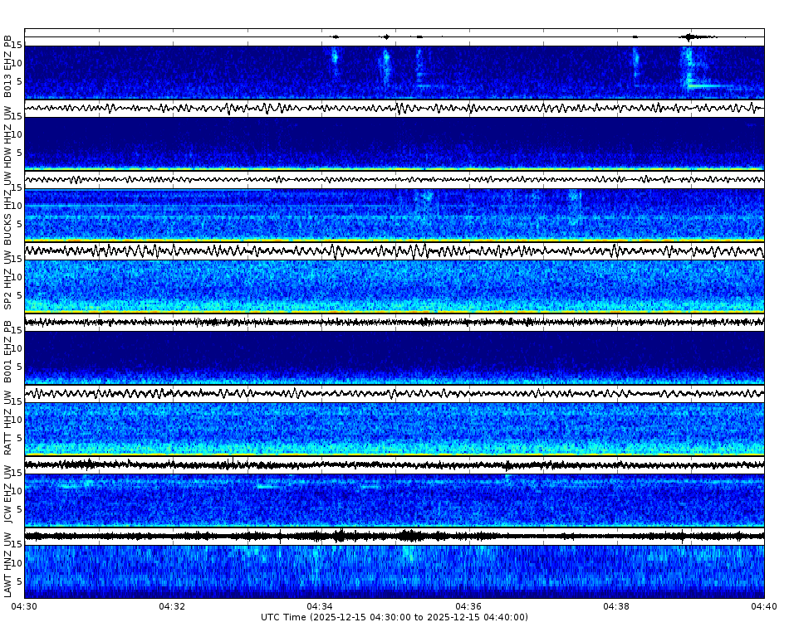Click the UTC Time axis title text
Screen dimensions: 789x627
[x=394, y=617]
